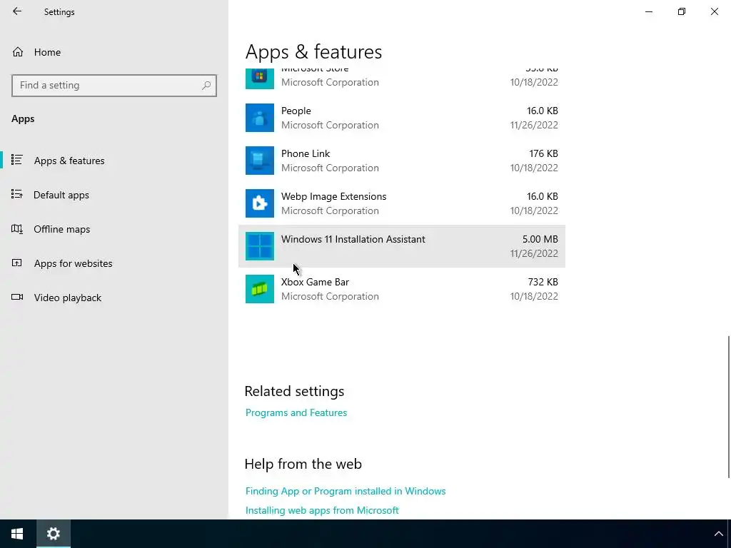
Task: Click the Home icon in sidebar
Action: [18, 51]
